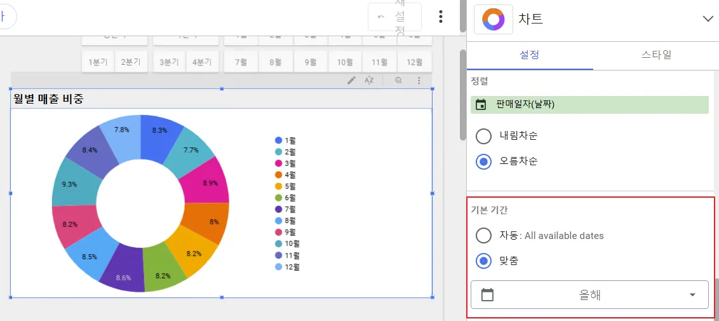Click the 월별 매출 비중 chart title
This screenshot has width=719, height=321.
click(x=48, y=99)
